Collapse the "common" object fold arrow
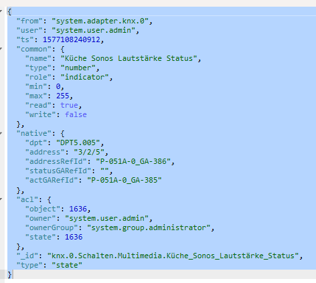This screenshot has width=316, height=283. (1, 48)
